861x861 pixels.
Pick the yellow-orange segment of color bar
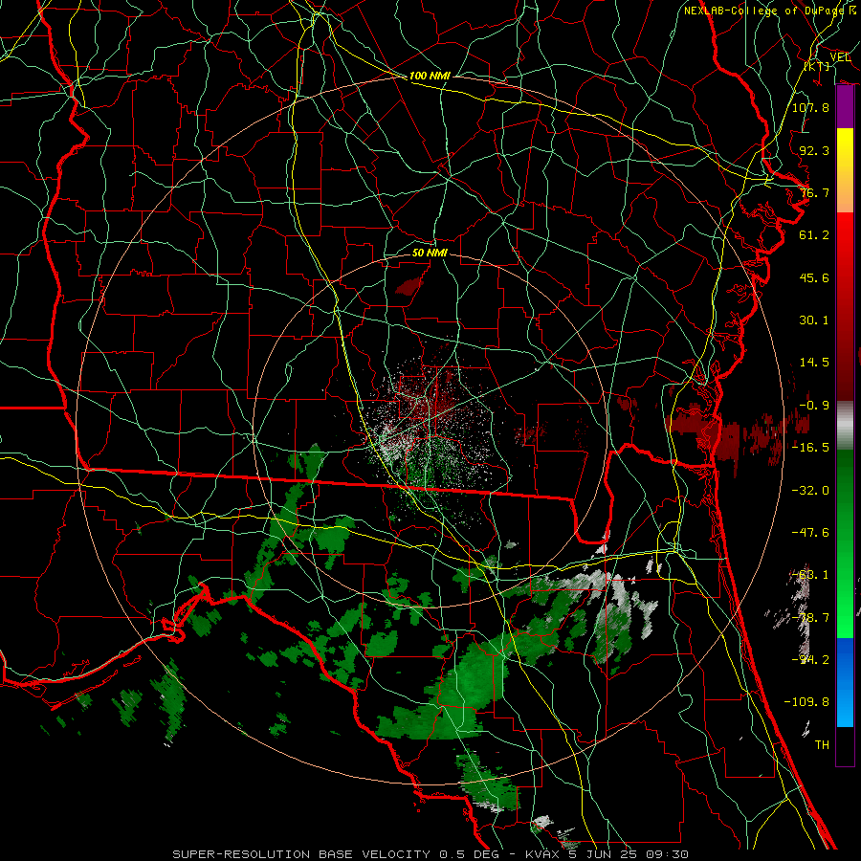click(x=845, y=170)
